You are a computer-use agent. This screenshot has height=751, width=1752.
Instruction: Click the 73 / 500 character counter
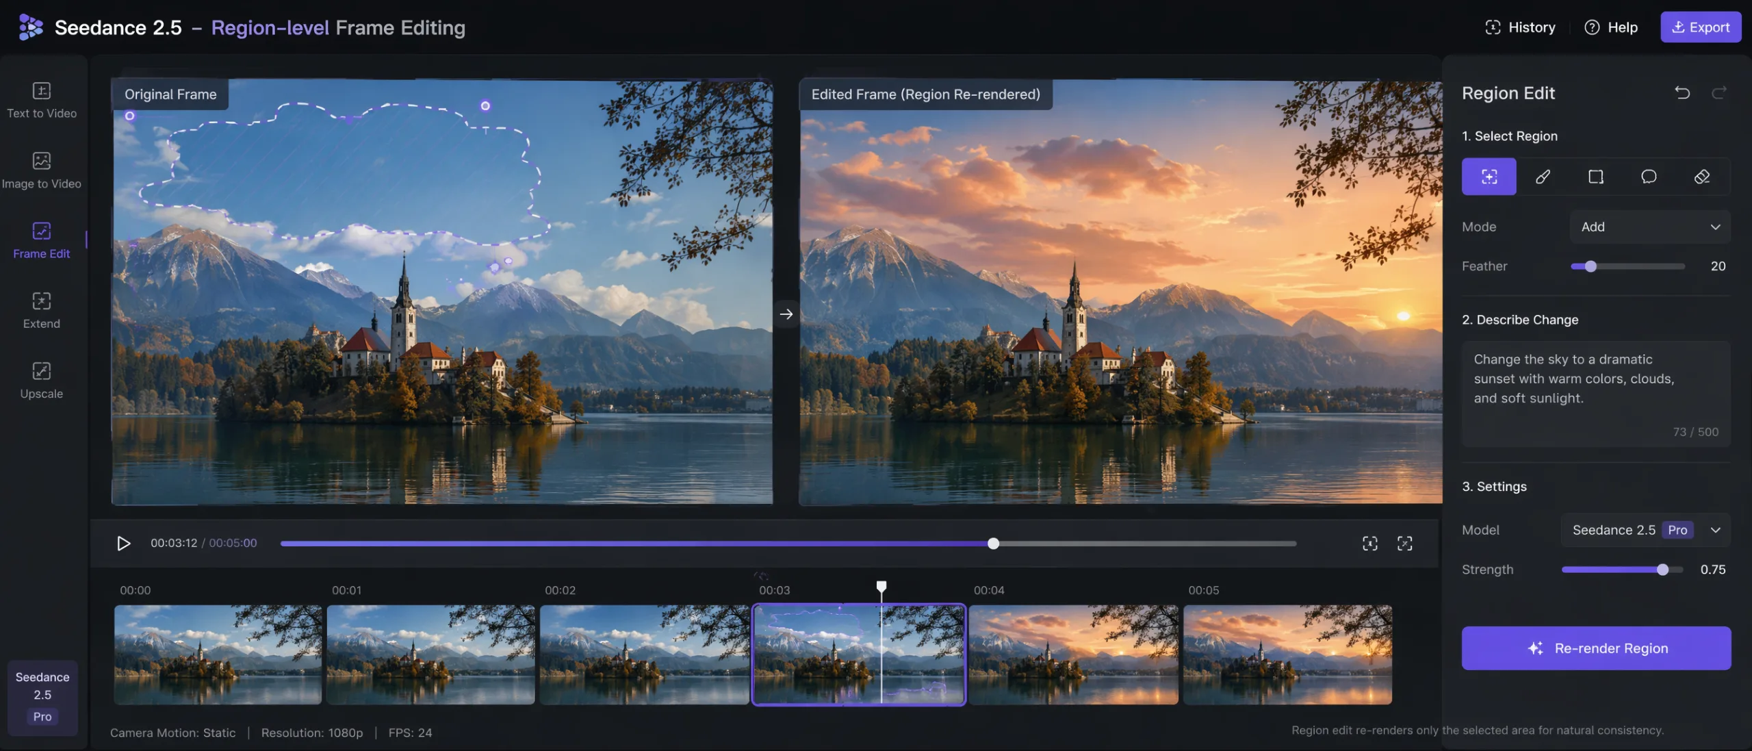pos(1695,432)
